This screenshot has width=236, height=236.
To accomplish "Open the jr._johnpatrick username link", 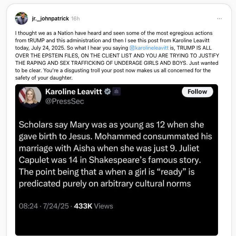I will [x=50, y=19].
